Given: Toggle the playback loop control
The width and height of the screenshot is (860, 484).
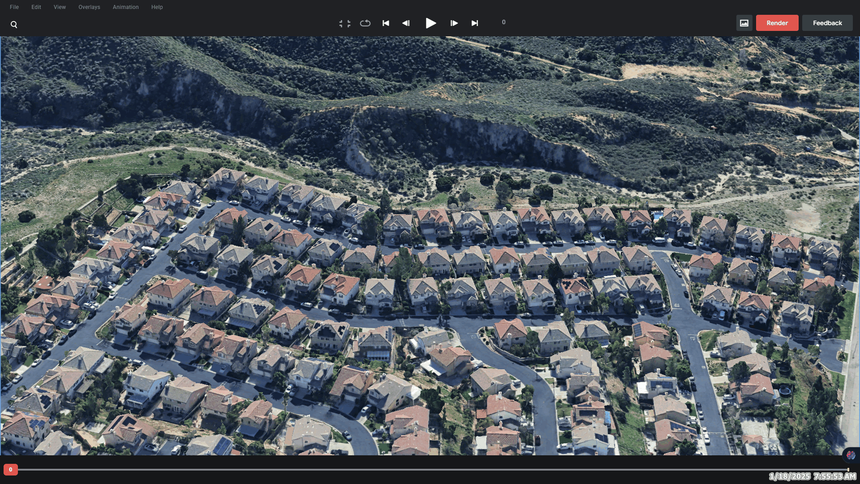Looking at the screenshot, I should pos(365,23).
